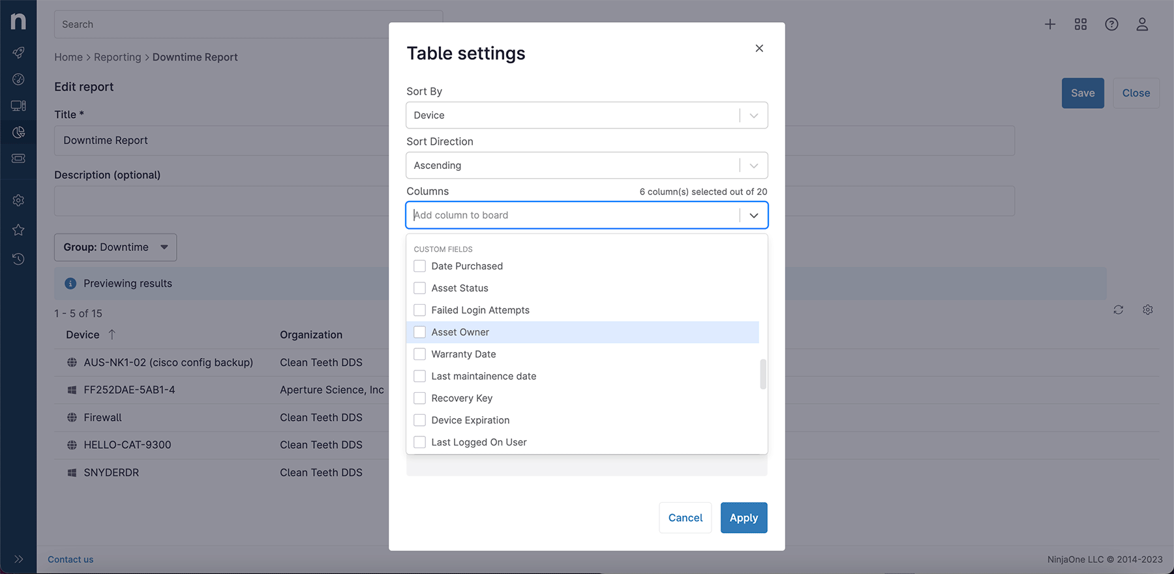Enable the Warranty Date column checkbox
The height and width of the screenshot is (574, 1174).
(420, 354)
